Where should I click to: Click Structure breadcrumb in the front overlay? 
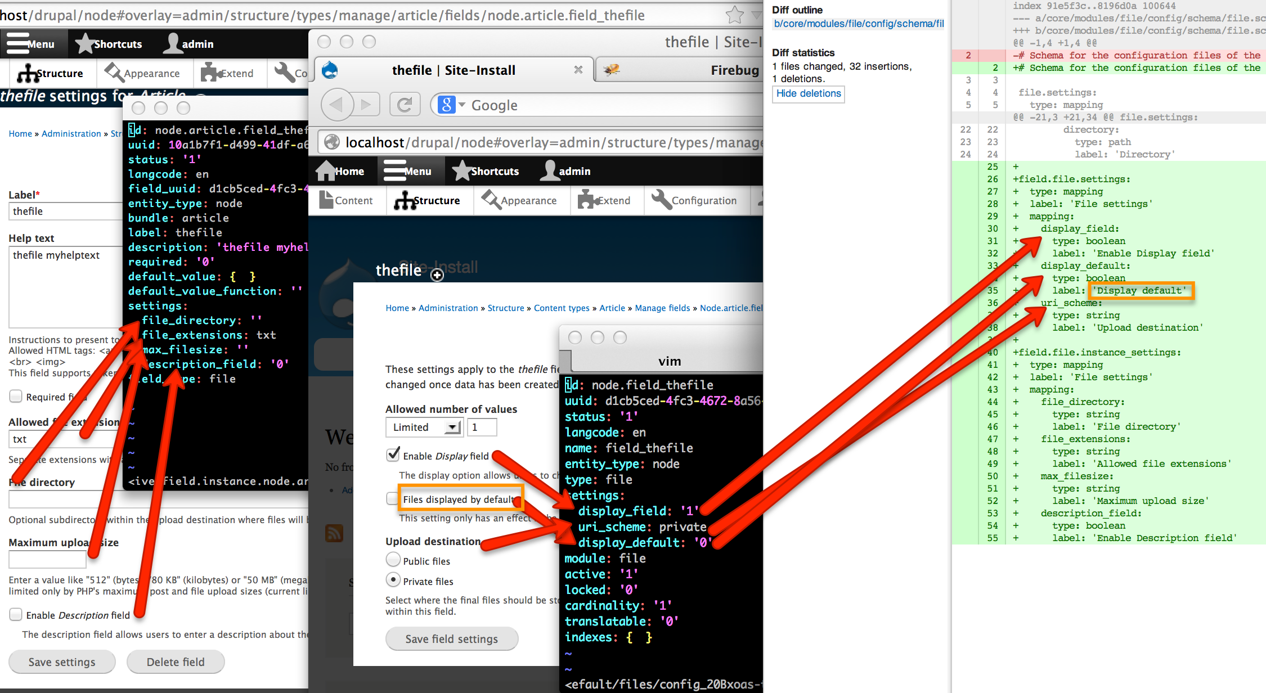(x=506, y=308)
